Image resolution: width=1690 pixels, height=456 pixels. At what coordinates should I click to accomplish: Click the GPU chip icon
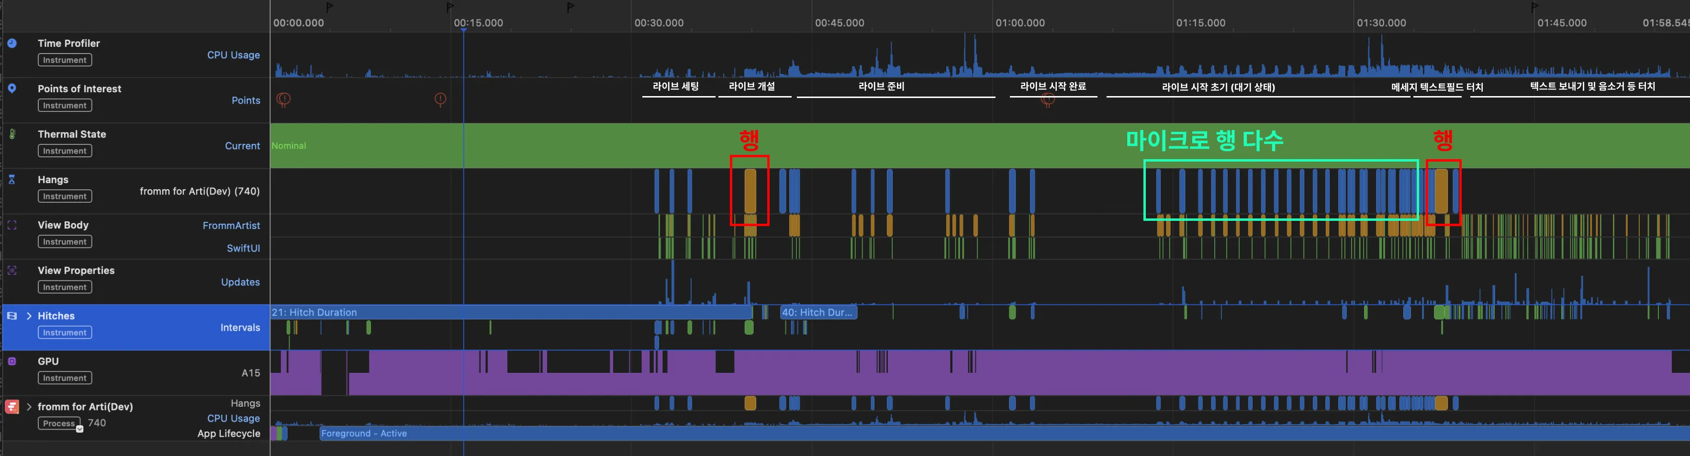pos(12,361)
